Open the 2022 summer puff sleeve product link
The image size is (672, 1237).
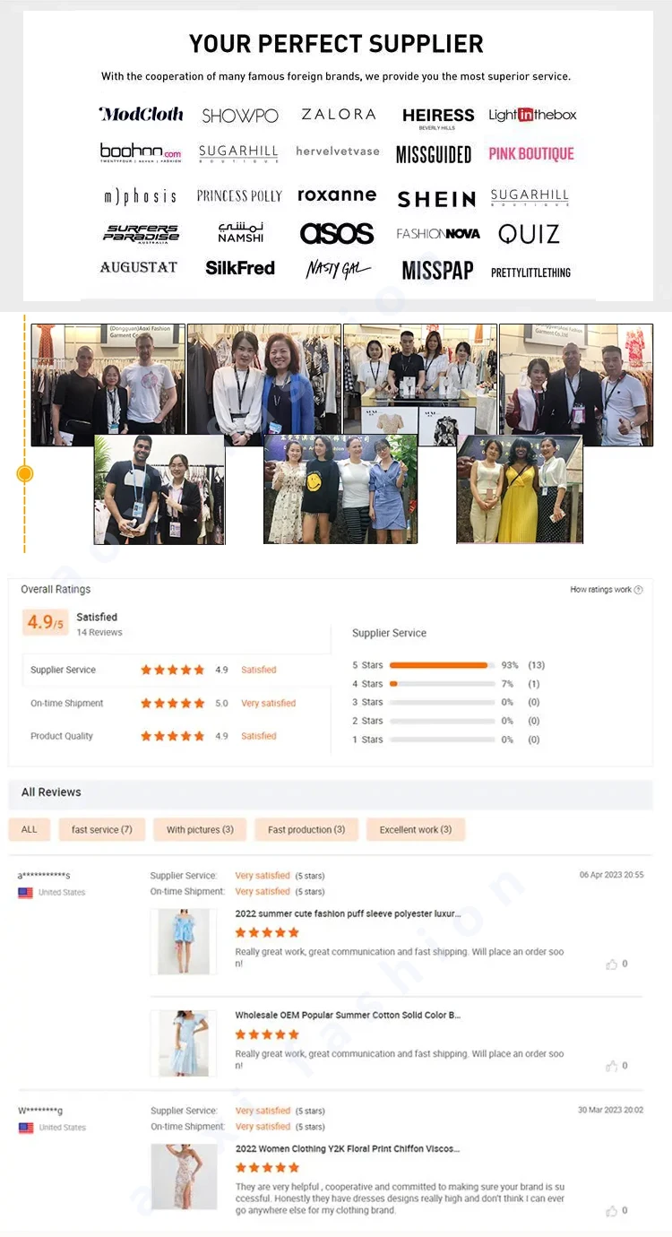pos(348,913)
